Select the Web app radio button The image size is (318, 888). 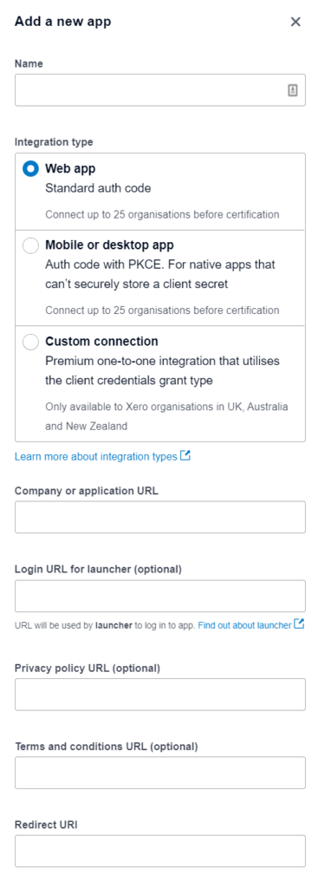tap(30, 169)
